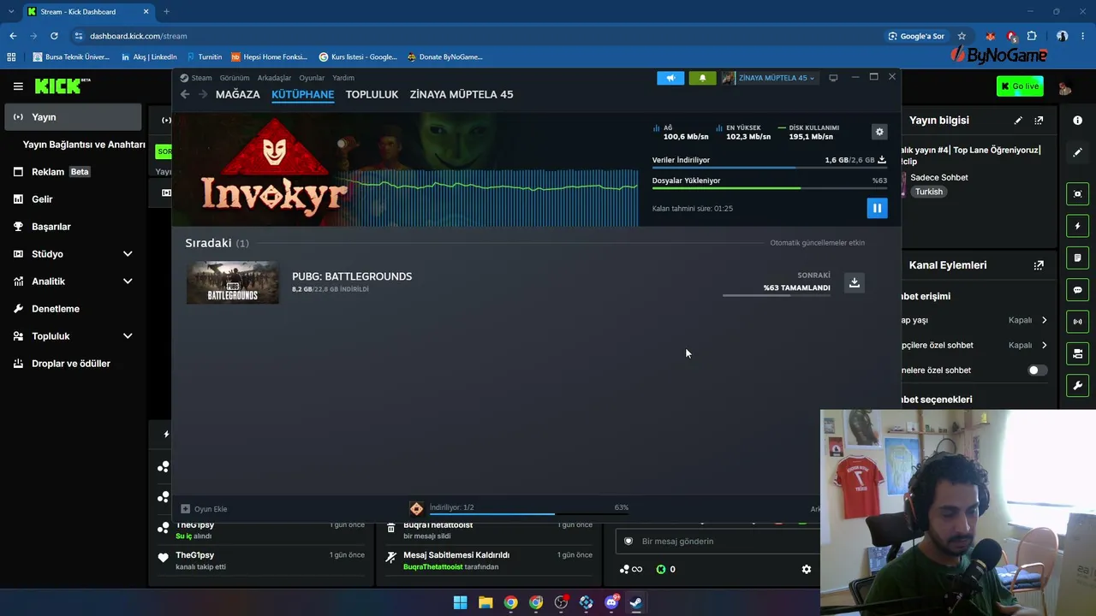Click the screen-capture icon in right rail
1096x616 pixels.
(1077, 194)
